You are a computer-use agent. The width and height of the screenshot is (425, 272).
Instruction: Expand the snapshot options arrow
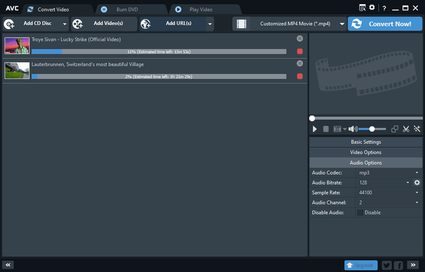pyautogui.click(x=345, y=129)
